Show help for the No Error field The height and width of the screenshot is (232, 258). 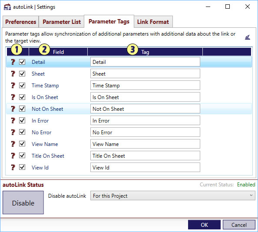click(x=13, y=132)
